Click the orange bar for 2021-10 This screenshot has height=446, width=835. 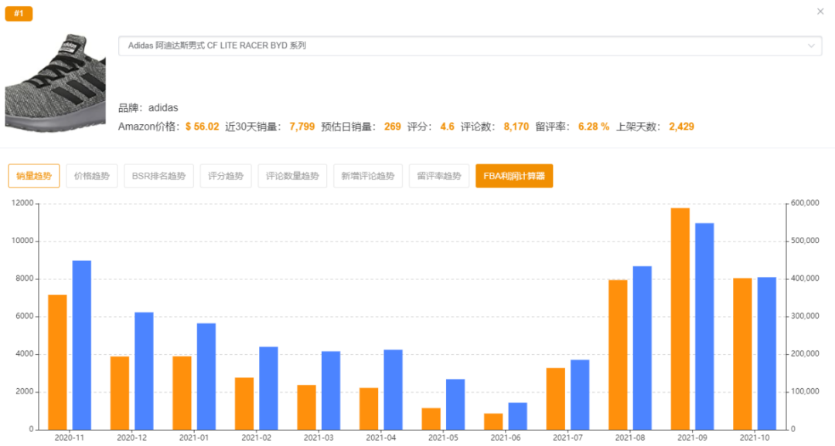point(743,354)
